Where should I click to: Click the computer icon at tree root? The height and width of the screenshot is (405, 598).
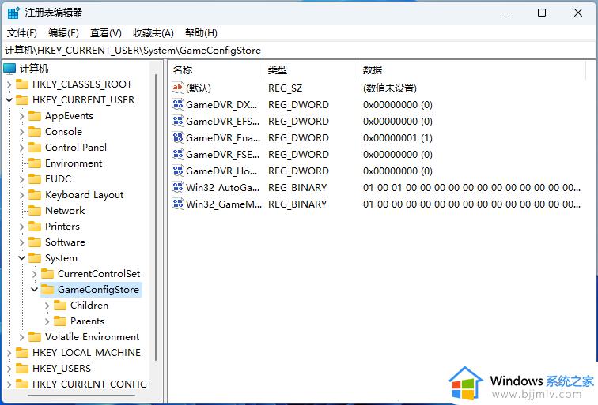pos(9,69)
